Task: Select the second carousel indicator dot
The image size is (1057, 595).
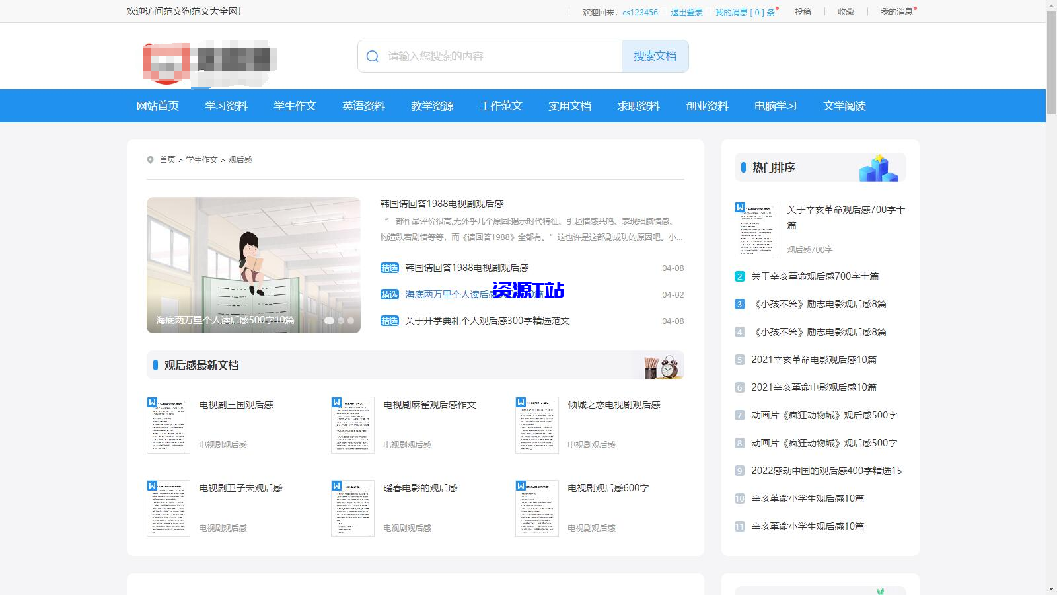Action: pyautogui.click(x=340, y=319)
